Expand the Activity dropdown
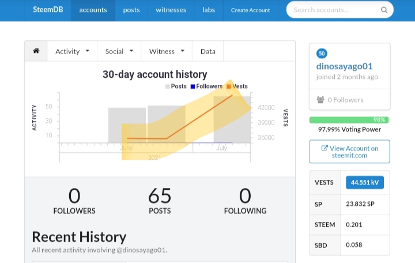The width and height of the screenshot is (415, 263). [72, 51]
